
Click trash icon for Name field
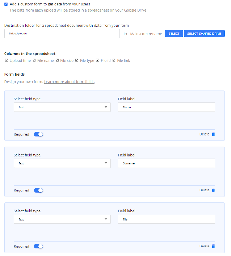[x=213, y=134]
